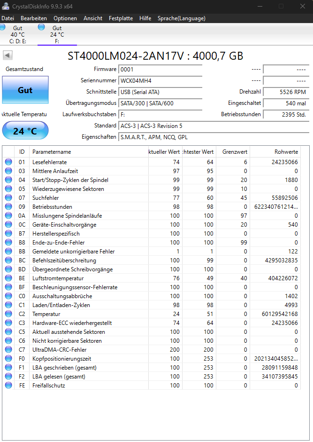The image size is (313, 442).
Task: Click the Standard field ACS-3 Revision 5
Action: click(x=214, y=126)
